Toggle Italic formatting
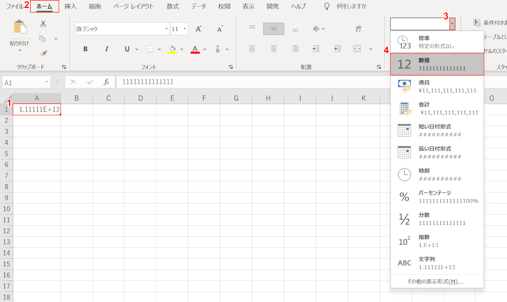Image resolution: width=507 pixels, height=302 pixels. 106,49
